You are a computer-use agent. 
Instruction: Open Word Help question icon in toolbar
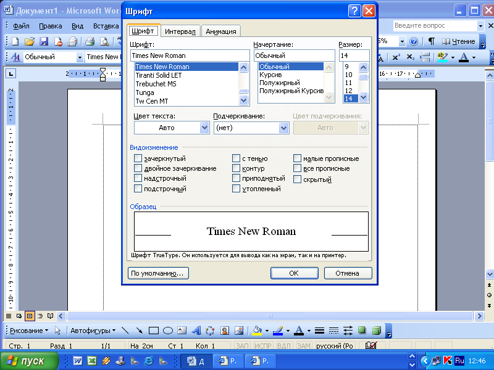point(414,41)
